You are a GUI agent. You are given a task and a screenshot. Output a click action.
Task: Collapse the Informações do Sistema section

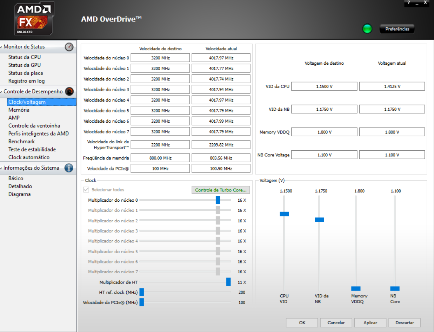(x=2, y=168)
